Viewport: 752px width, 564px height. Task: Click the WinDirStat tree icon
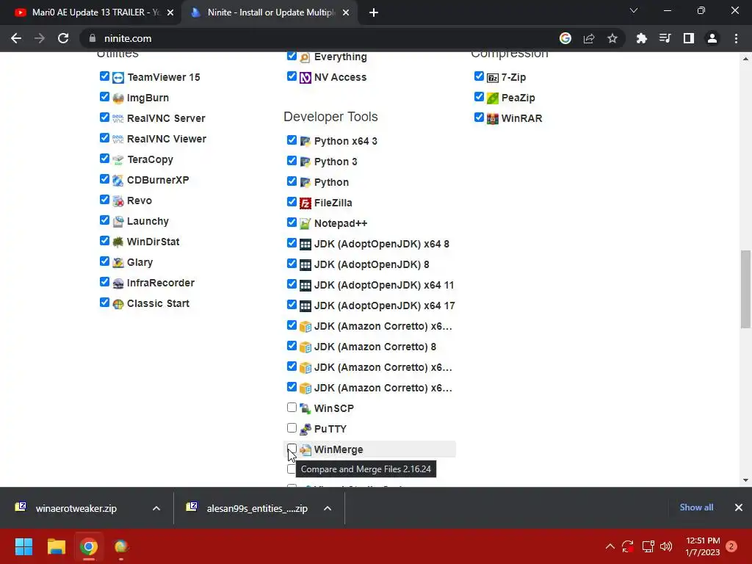[118, 242]
